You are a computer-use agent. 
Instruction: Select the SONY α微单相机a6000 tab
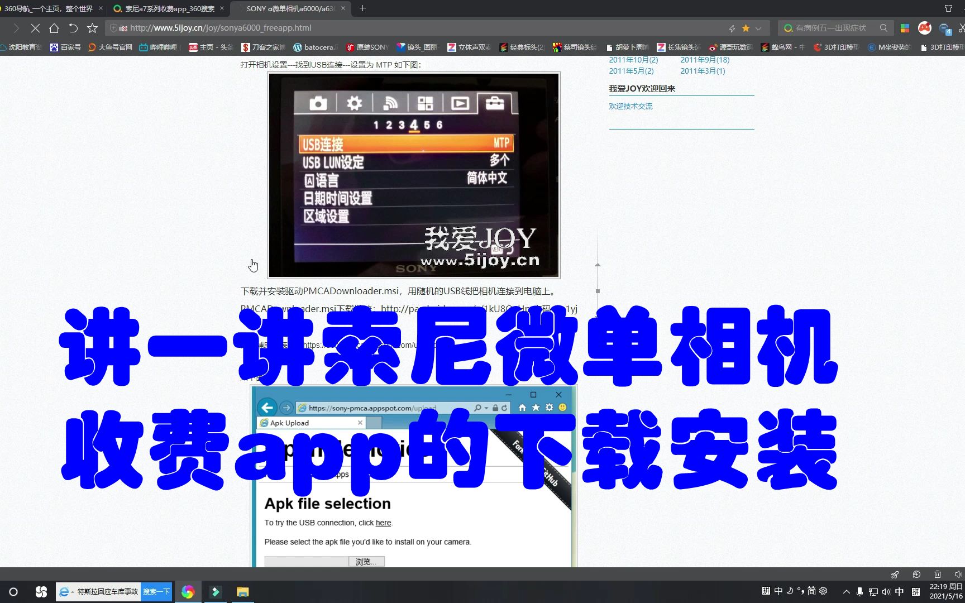[x=292, y=8]
